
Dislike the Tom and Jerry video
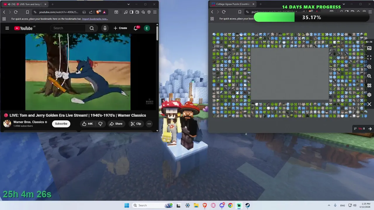(100, 124)
